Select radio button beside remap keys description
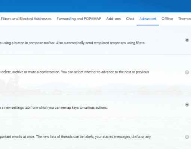Viewport: 191px width, 149px height. [x=187, y=105]
